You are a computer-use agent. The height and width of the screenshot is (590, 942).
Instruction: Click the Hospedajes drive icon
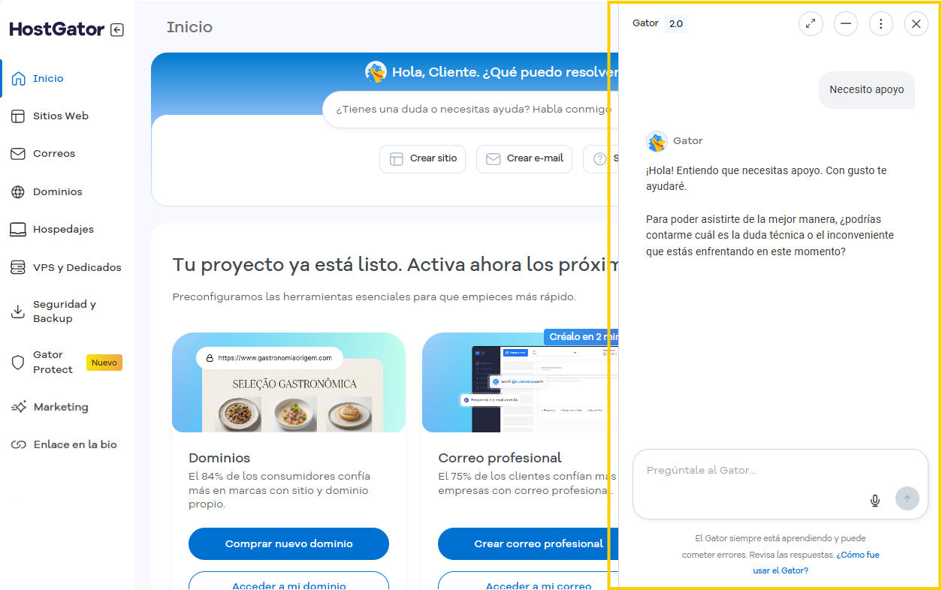[x=18, y=230]
